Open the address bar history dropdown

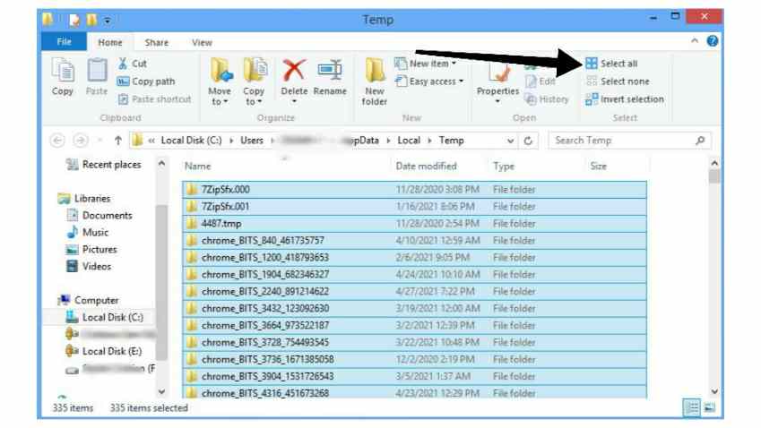[x=510, y=141]
